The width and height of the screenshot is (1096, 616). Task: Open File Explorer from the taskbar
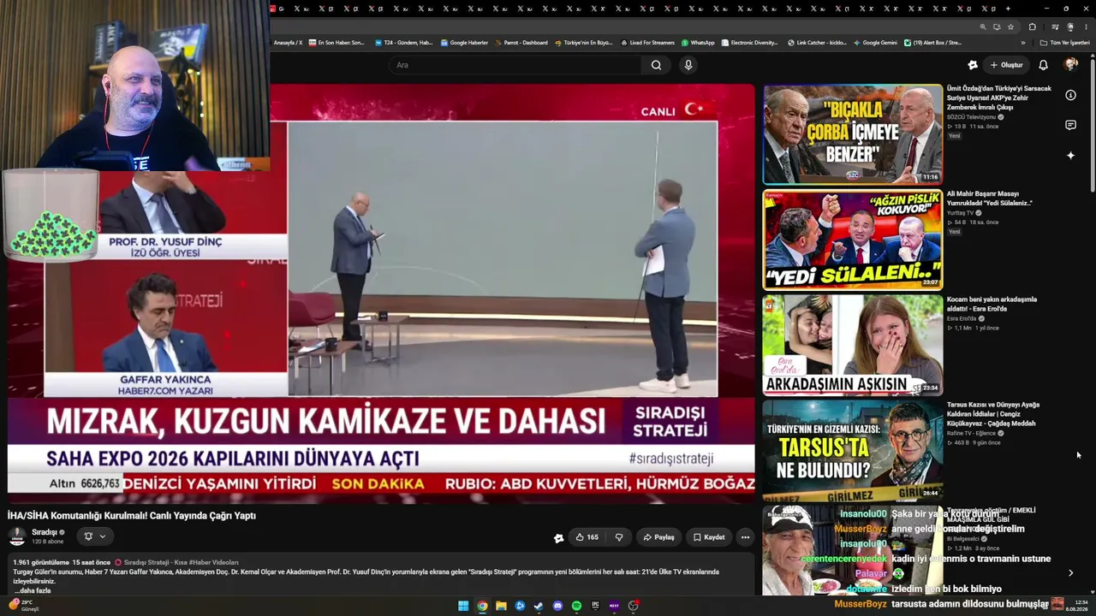coord(501,606)
